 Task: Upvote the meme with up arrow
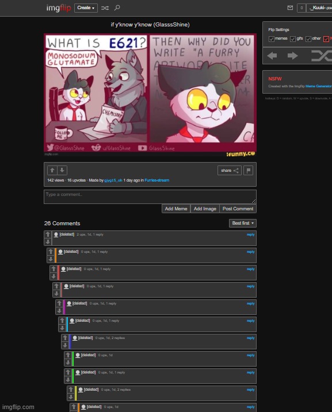pos(52,170)
